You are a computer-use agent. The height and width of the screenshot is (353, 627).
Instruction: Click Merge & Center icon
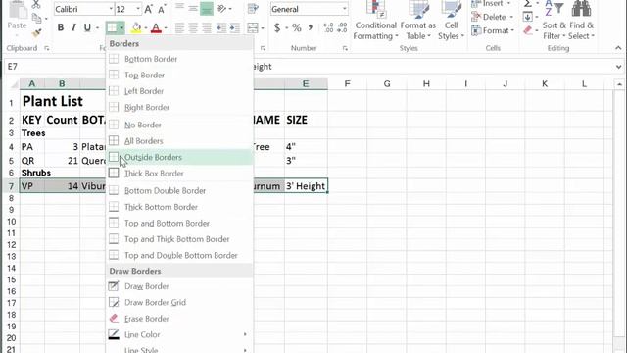tap(253, 27)
